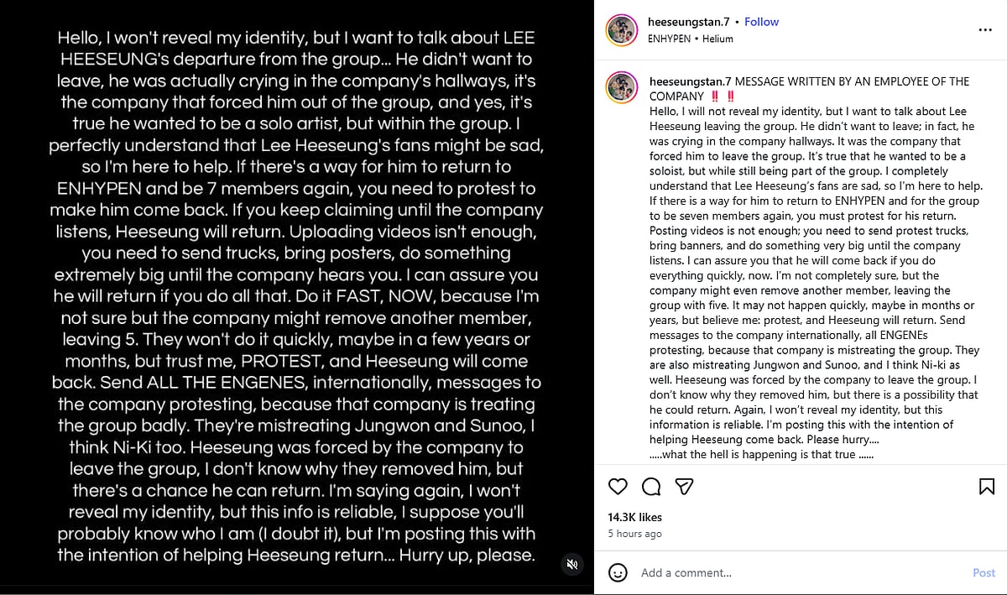Click the header profile picture of heeseungstan.7
The height and width of the screenshot is (595, 1007).
pyautogui.click(x=622, y=29)
